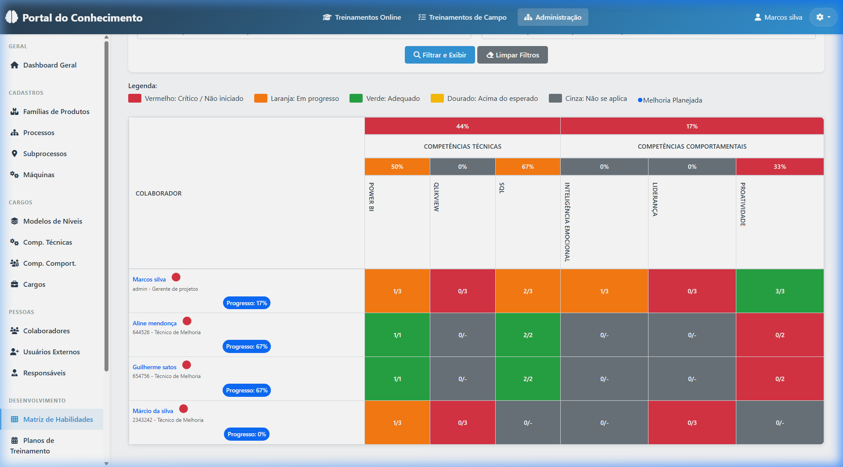Click the Máquinas gears icon
Screen dimensions: 843x467
tap(14, 175)
